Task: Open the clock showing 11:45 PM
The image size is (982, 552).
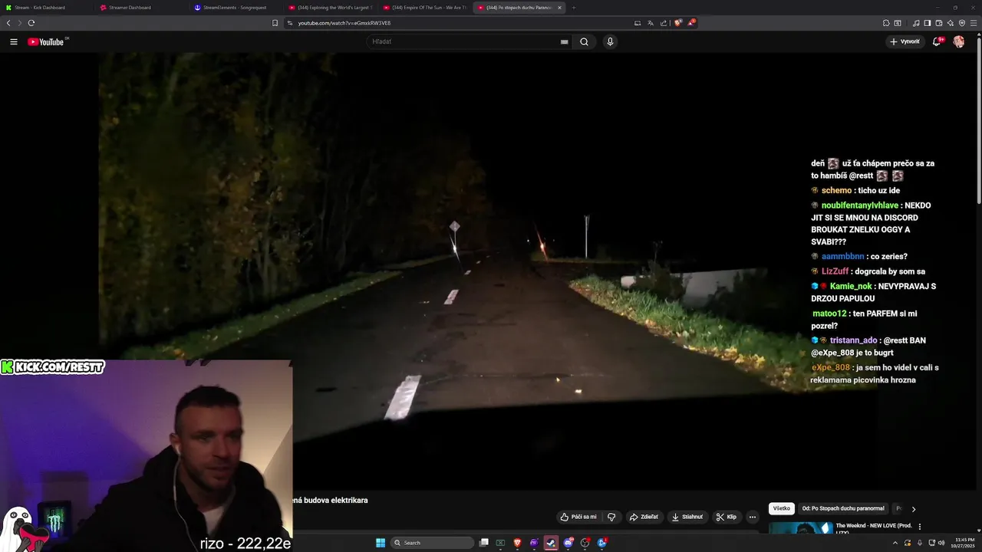Action: click(x=964, y=543)
